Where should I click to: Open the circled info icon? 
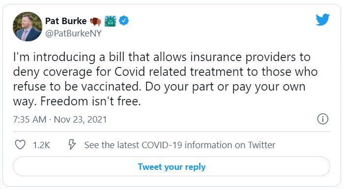click(323, 119)
